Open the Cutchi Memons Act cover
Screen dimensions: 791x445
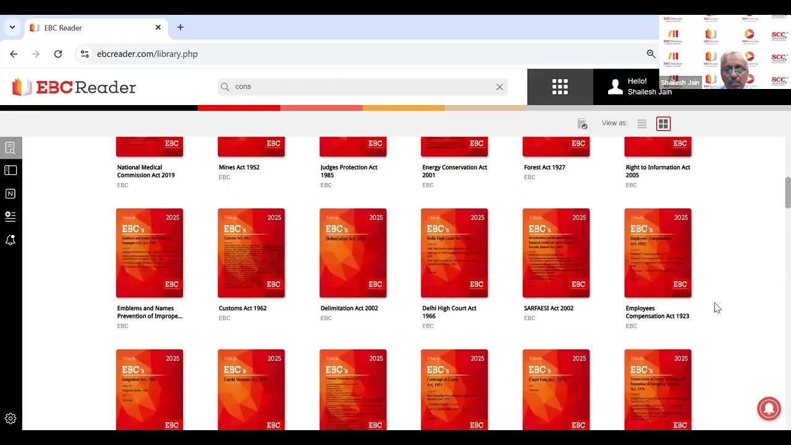point(252,389)
